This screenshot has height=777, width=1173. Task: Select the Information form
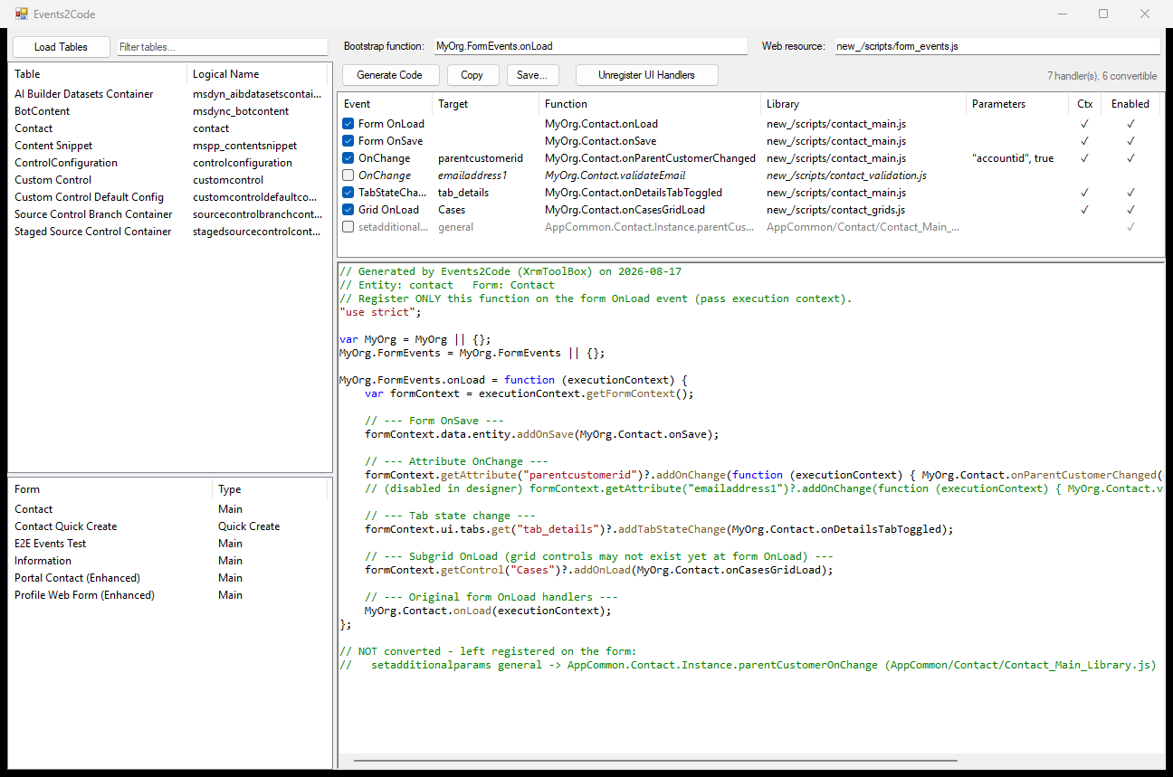(169, 561)
